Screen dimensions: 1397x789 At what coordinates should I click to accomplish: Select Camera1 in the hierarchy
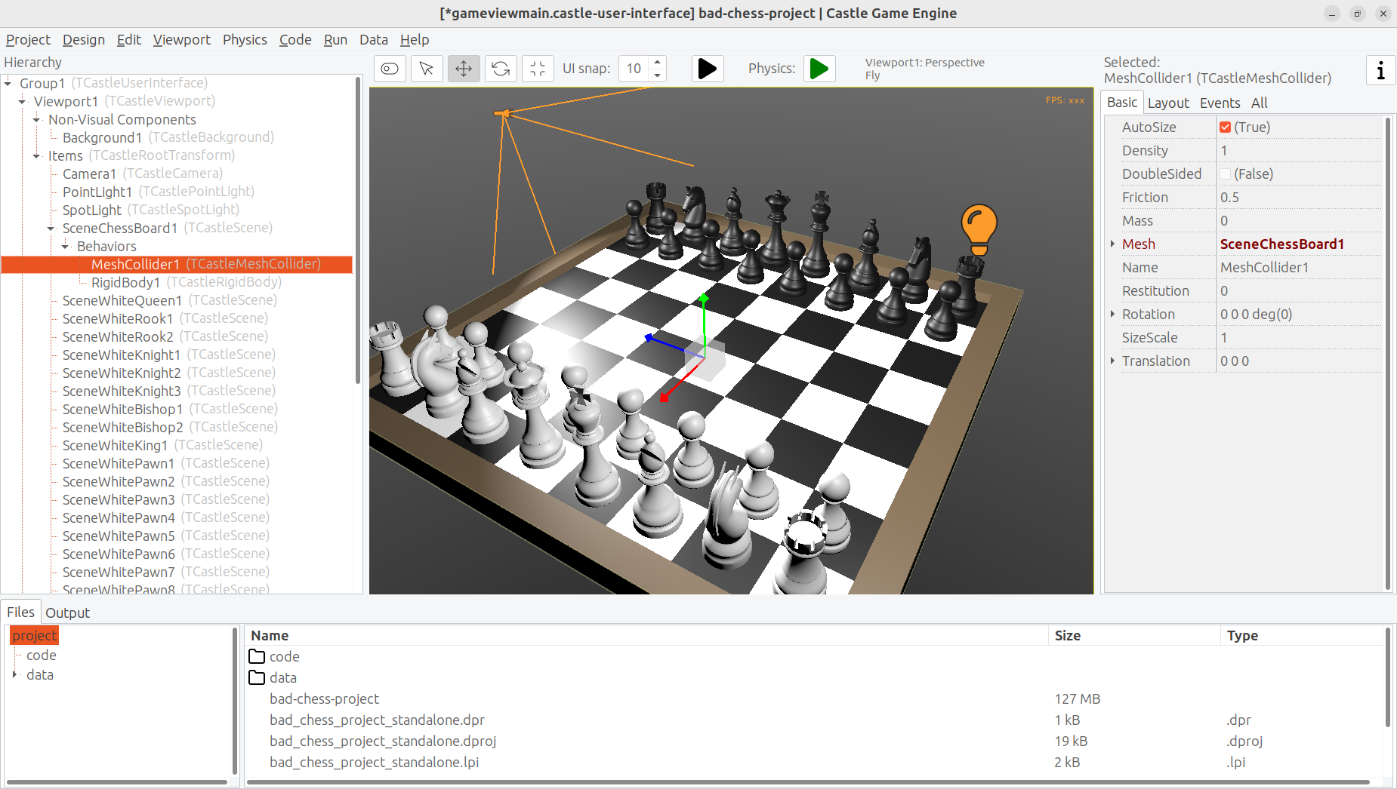(x=142, y=173)
